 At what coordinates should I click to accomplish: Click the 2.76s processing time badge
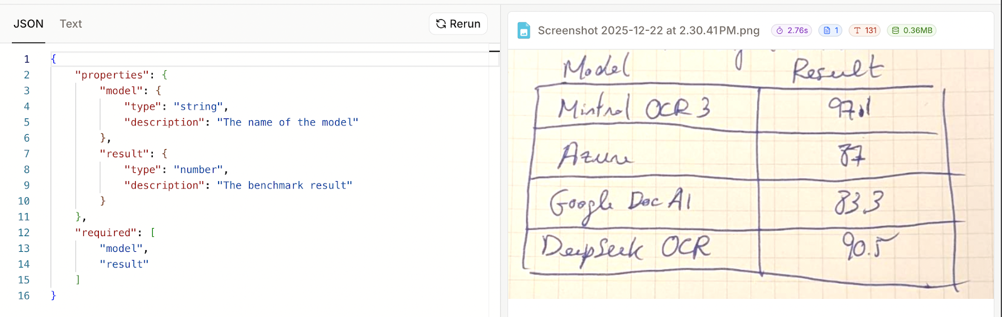(792, 30)
